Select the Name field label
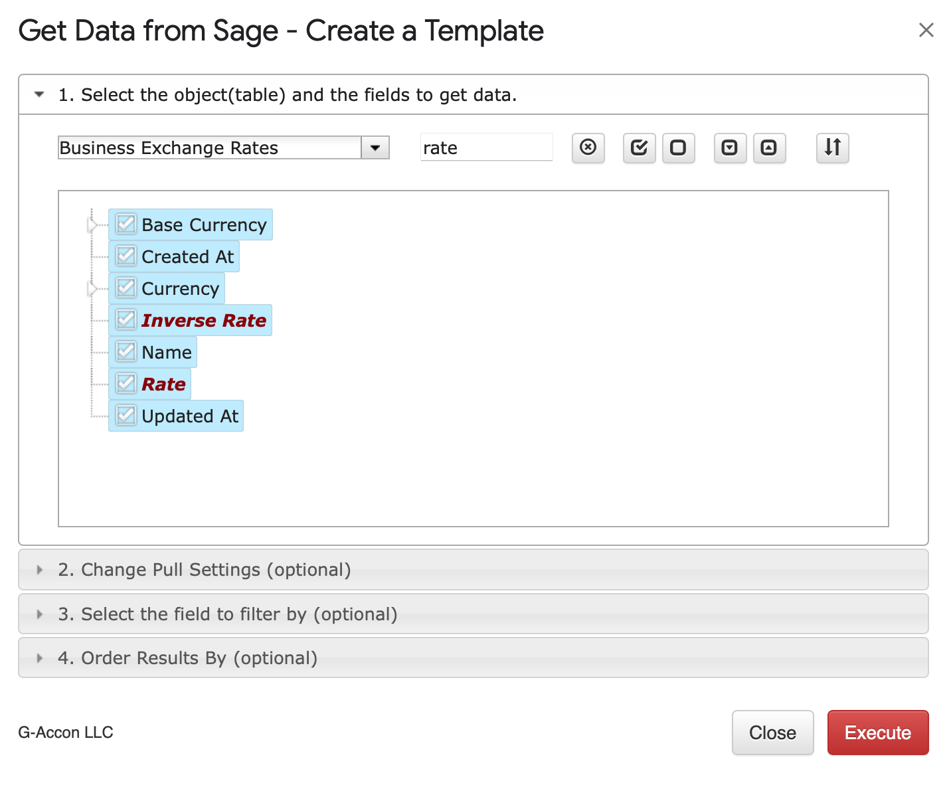Screen dimensions: 951x785 [167, 352]
